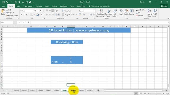170x95 pixels.
Task: Click AutoSum sigma icon
Action: click(x=137, y=10)
